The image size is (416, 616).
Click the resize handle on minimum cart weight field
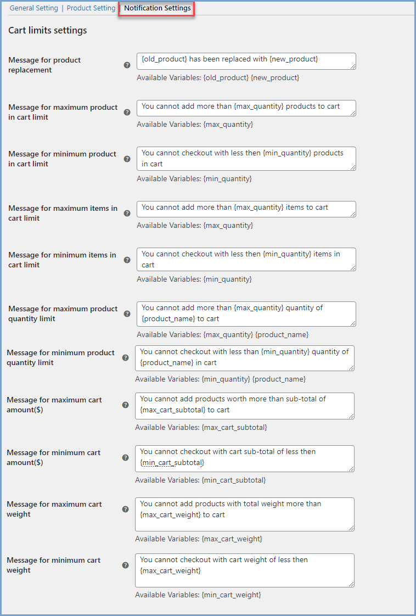[352, 584]
